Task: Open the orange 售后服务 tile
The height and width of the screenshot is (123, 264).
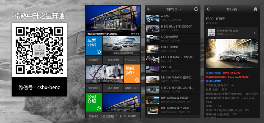Action: (132, 74)
